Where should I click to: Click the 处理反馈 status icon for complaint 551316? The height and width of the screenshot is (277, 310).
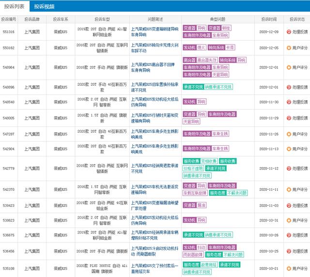pyautogui.click(x=289, y=32)
